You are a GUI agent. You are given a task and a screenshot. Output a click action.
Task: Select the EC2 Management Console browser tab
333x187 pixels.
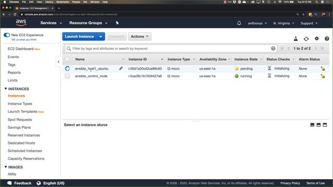[34, 8]
